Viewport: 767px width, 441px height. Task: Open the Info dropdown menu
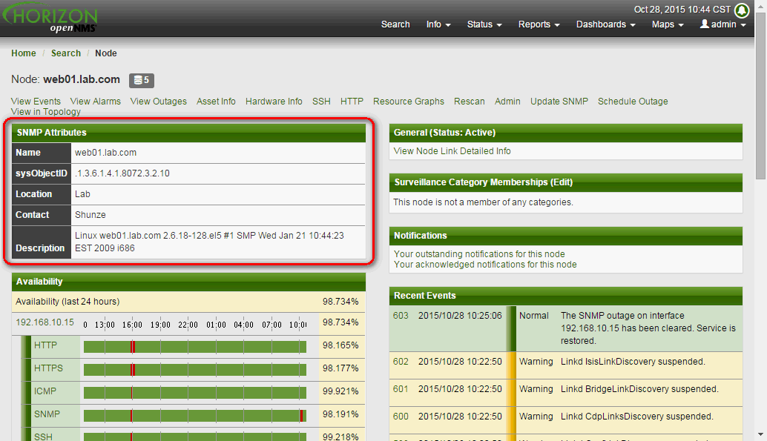(438, 24)
